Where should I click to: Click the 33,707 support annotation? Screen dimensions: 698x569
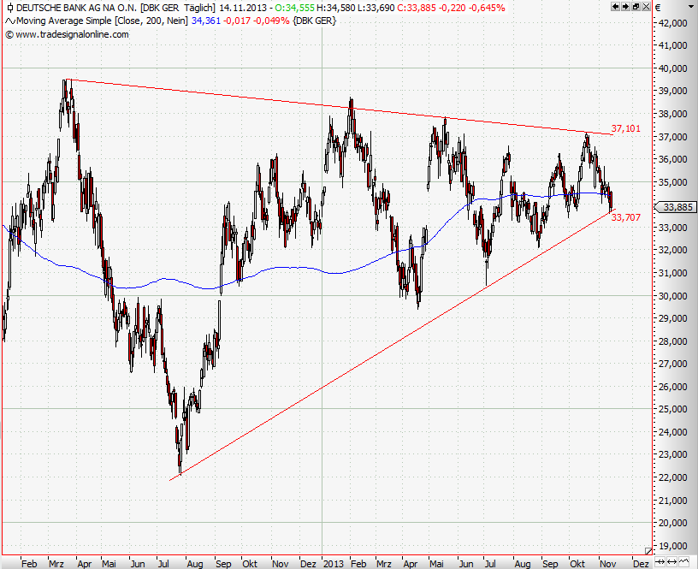625,218
